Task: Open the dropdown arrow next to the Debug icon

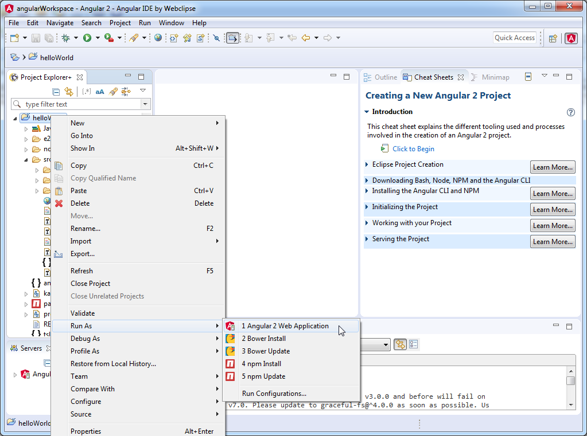Action: pos(76,38)
